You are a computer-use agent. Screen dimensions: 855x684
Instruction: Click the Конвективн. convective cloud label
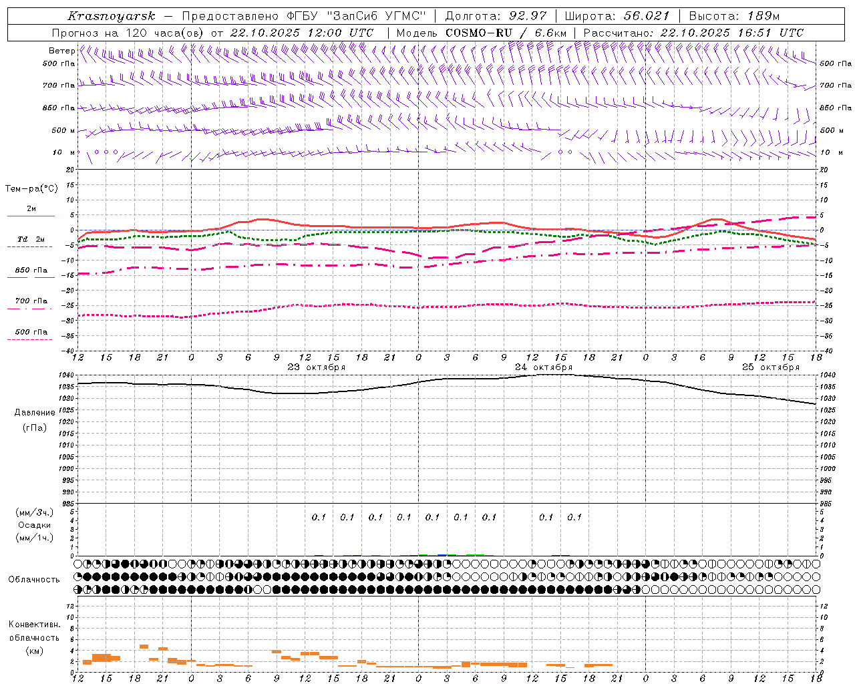pos(35,625)
